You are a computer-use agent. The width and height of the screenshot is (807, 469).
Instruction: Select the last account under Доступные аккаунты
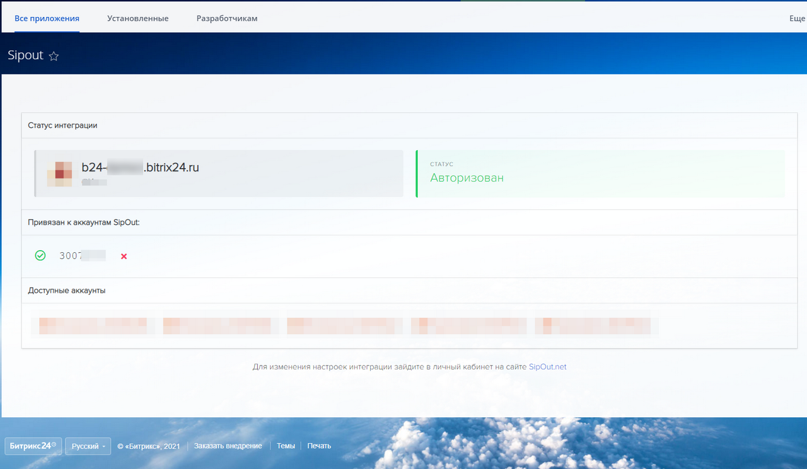click(x=593, y=325)
